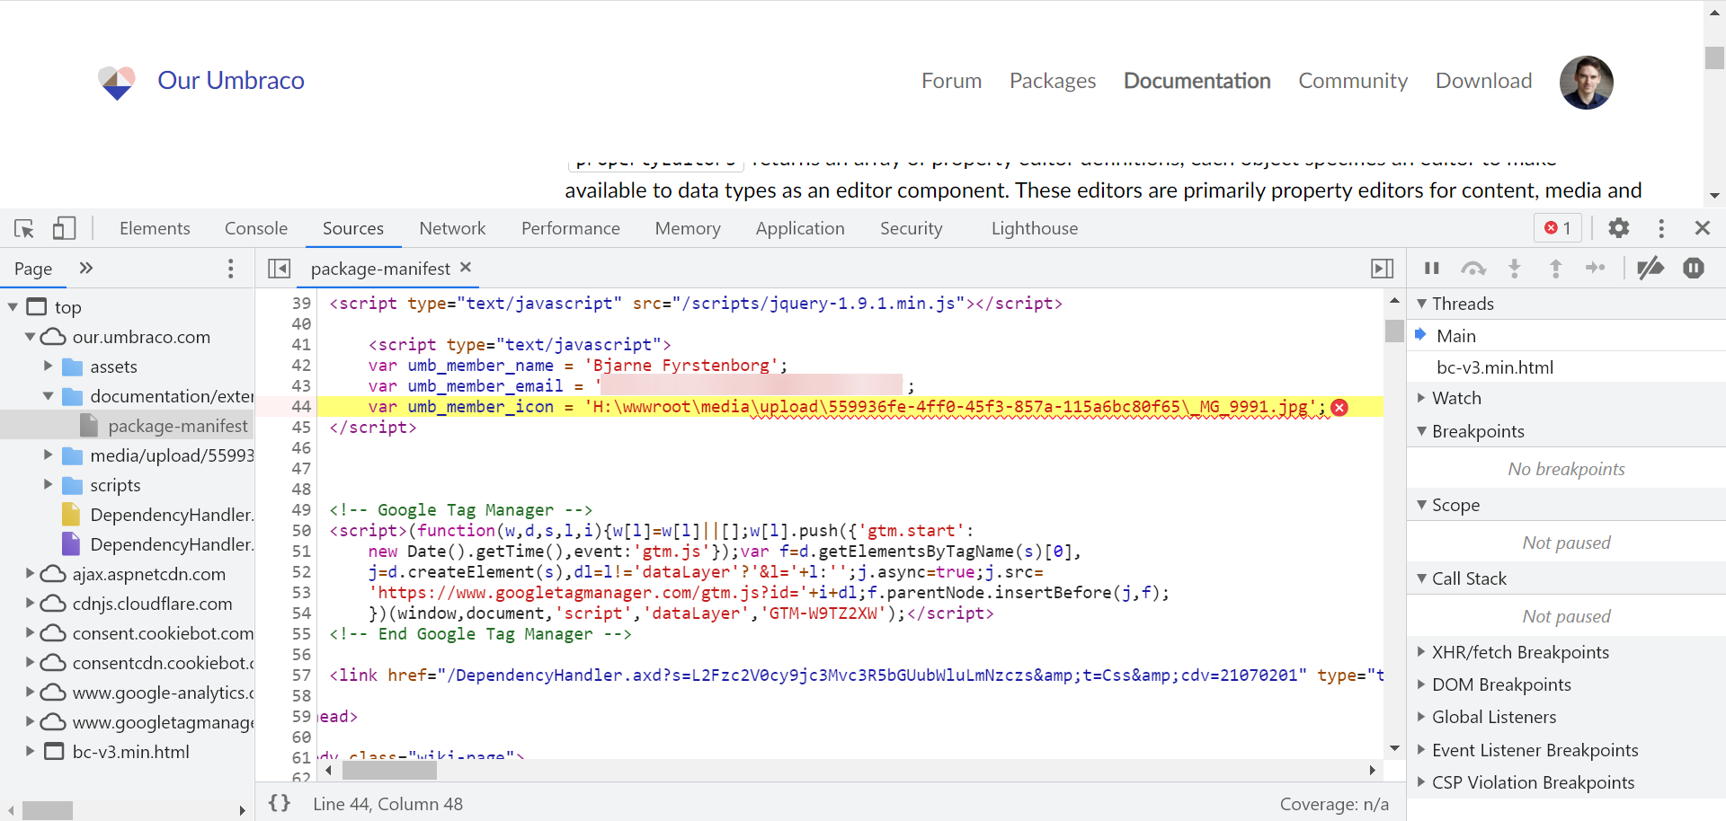Toggle the device emulation toolbar
Viewport: 1726px width, 821px height.
(64, 228)
